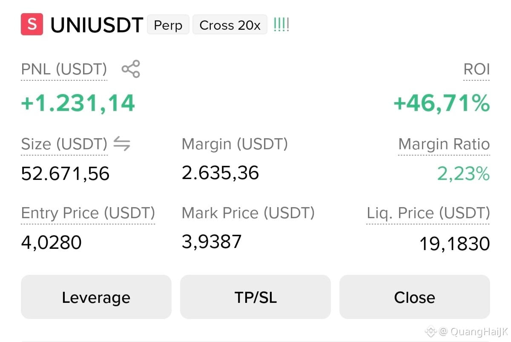Tap the red S short-position badge
511x342 pixels.
click(32, 24)
